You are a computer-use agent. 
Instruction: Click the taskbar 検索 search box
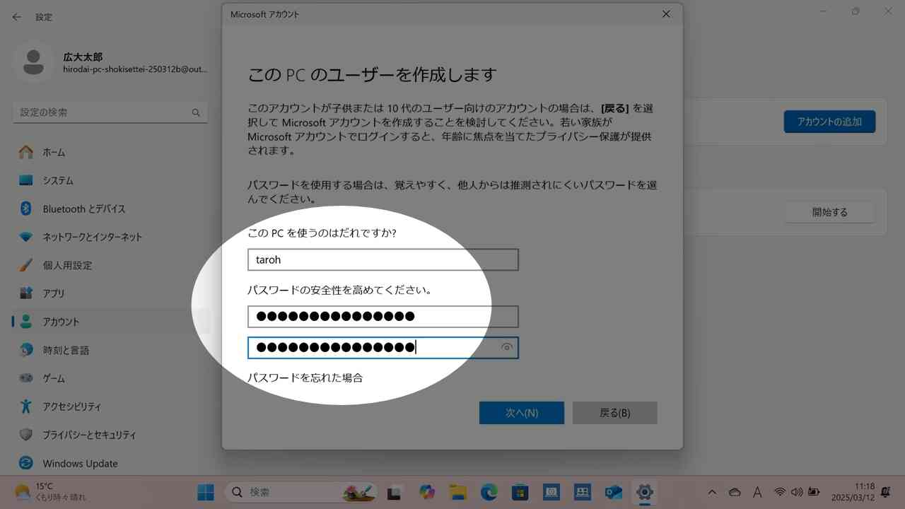click(303, 492)
